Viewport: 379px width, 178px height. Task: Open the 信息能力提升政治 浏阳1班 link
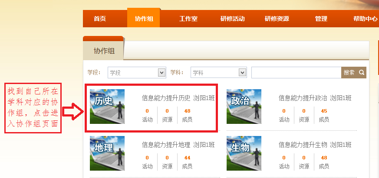pos(315,98)
